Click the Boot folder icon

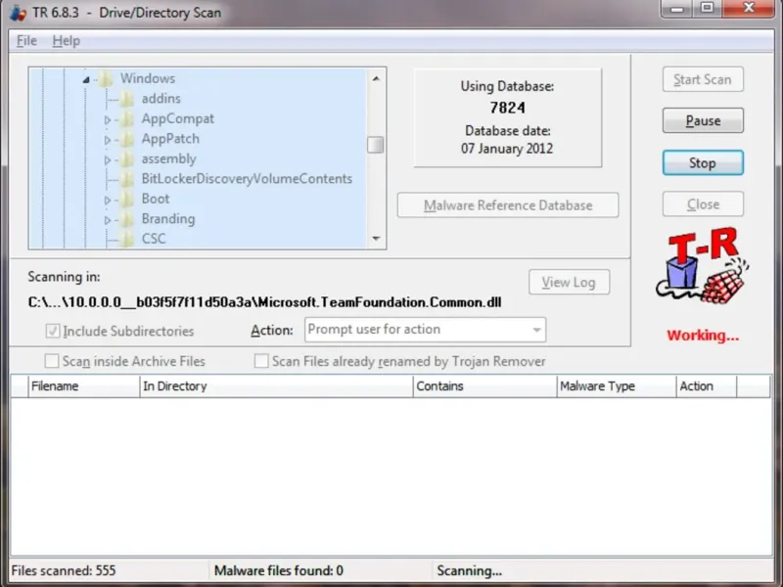(127, 199)
